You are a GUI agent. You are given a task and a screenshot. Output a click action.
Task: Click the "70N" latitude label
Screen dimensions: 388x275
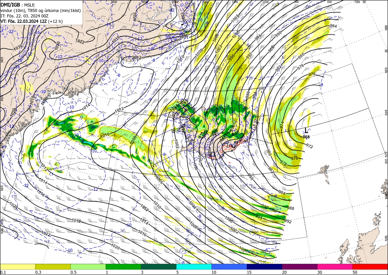point(357,2)
